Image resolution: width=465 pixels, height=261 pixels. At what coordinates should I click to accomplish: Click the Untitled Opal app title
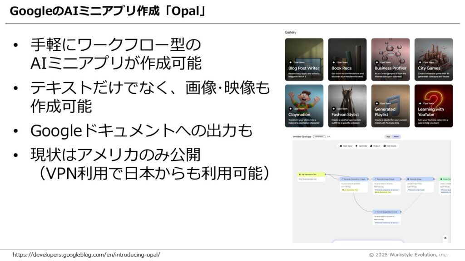tap(302, 137)
